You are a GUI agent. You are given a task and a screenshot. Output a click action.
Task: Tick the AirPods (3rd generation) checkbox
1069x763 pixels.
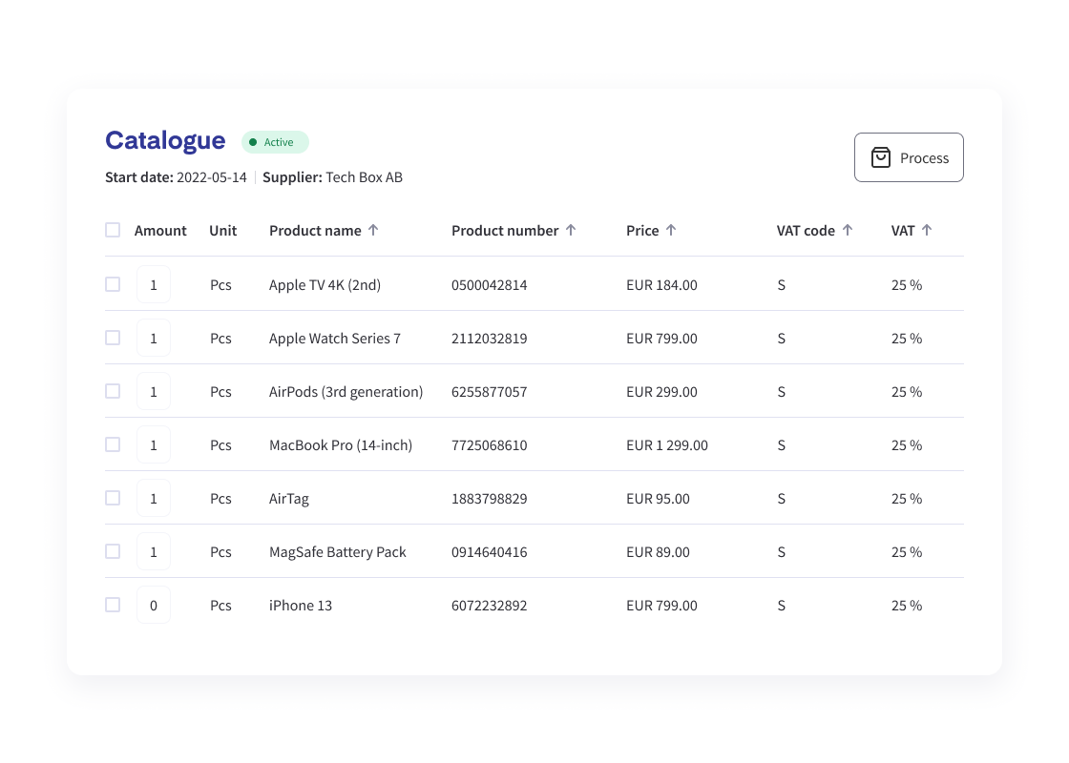[x=113, y=391]
